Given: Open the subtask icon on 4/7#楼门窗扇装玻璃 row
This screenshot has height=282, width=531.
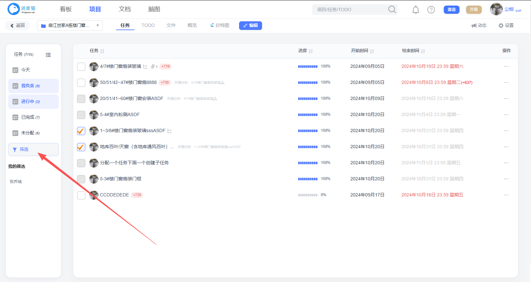Looking at the screenshot, I should pyautogui.click(x=145, y=67).
